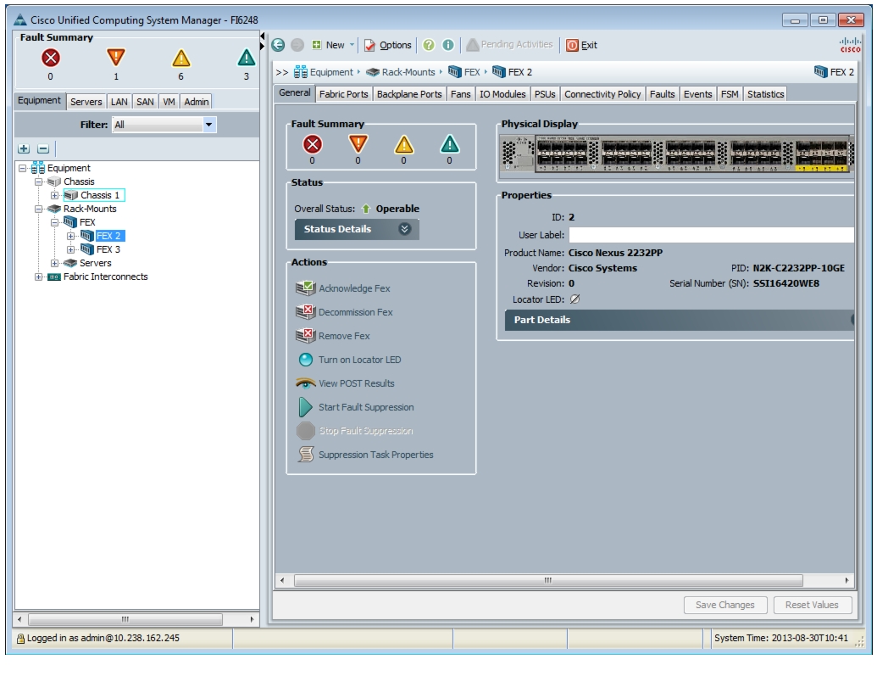This screenshot has height=676, width=877.
Task: Turn on Locator LED icon
Action: point(305,360)
